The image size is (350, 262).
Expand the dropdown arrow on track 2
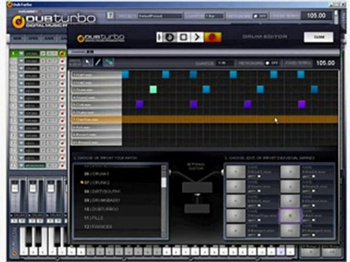[21, 61]
